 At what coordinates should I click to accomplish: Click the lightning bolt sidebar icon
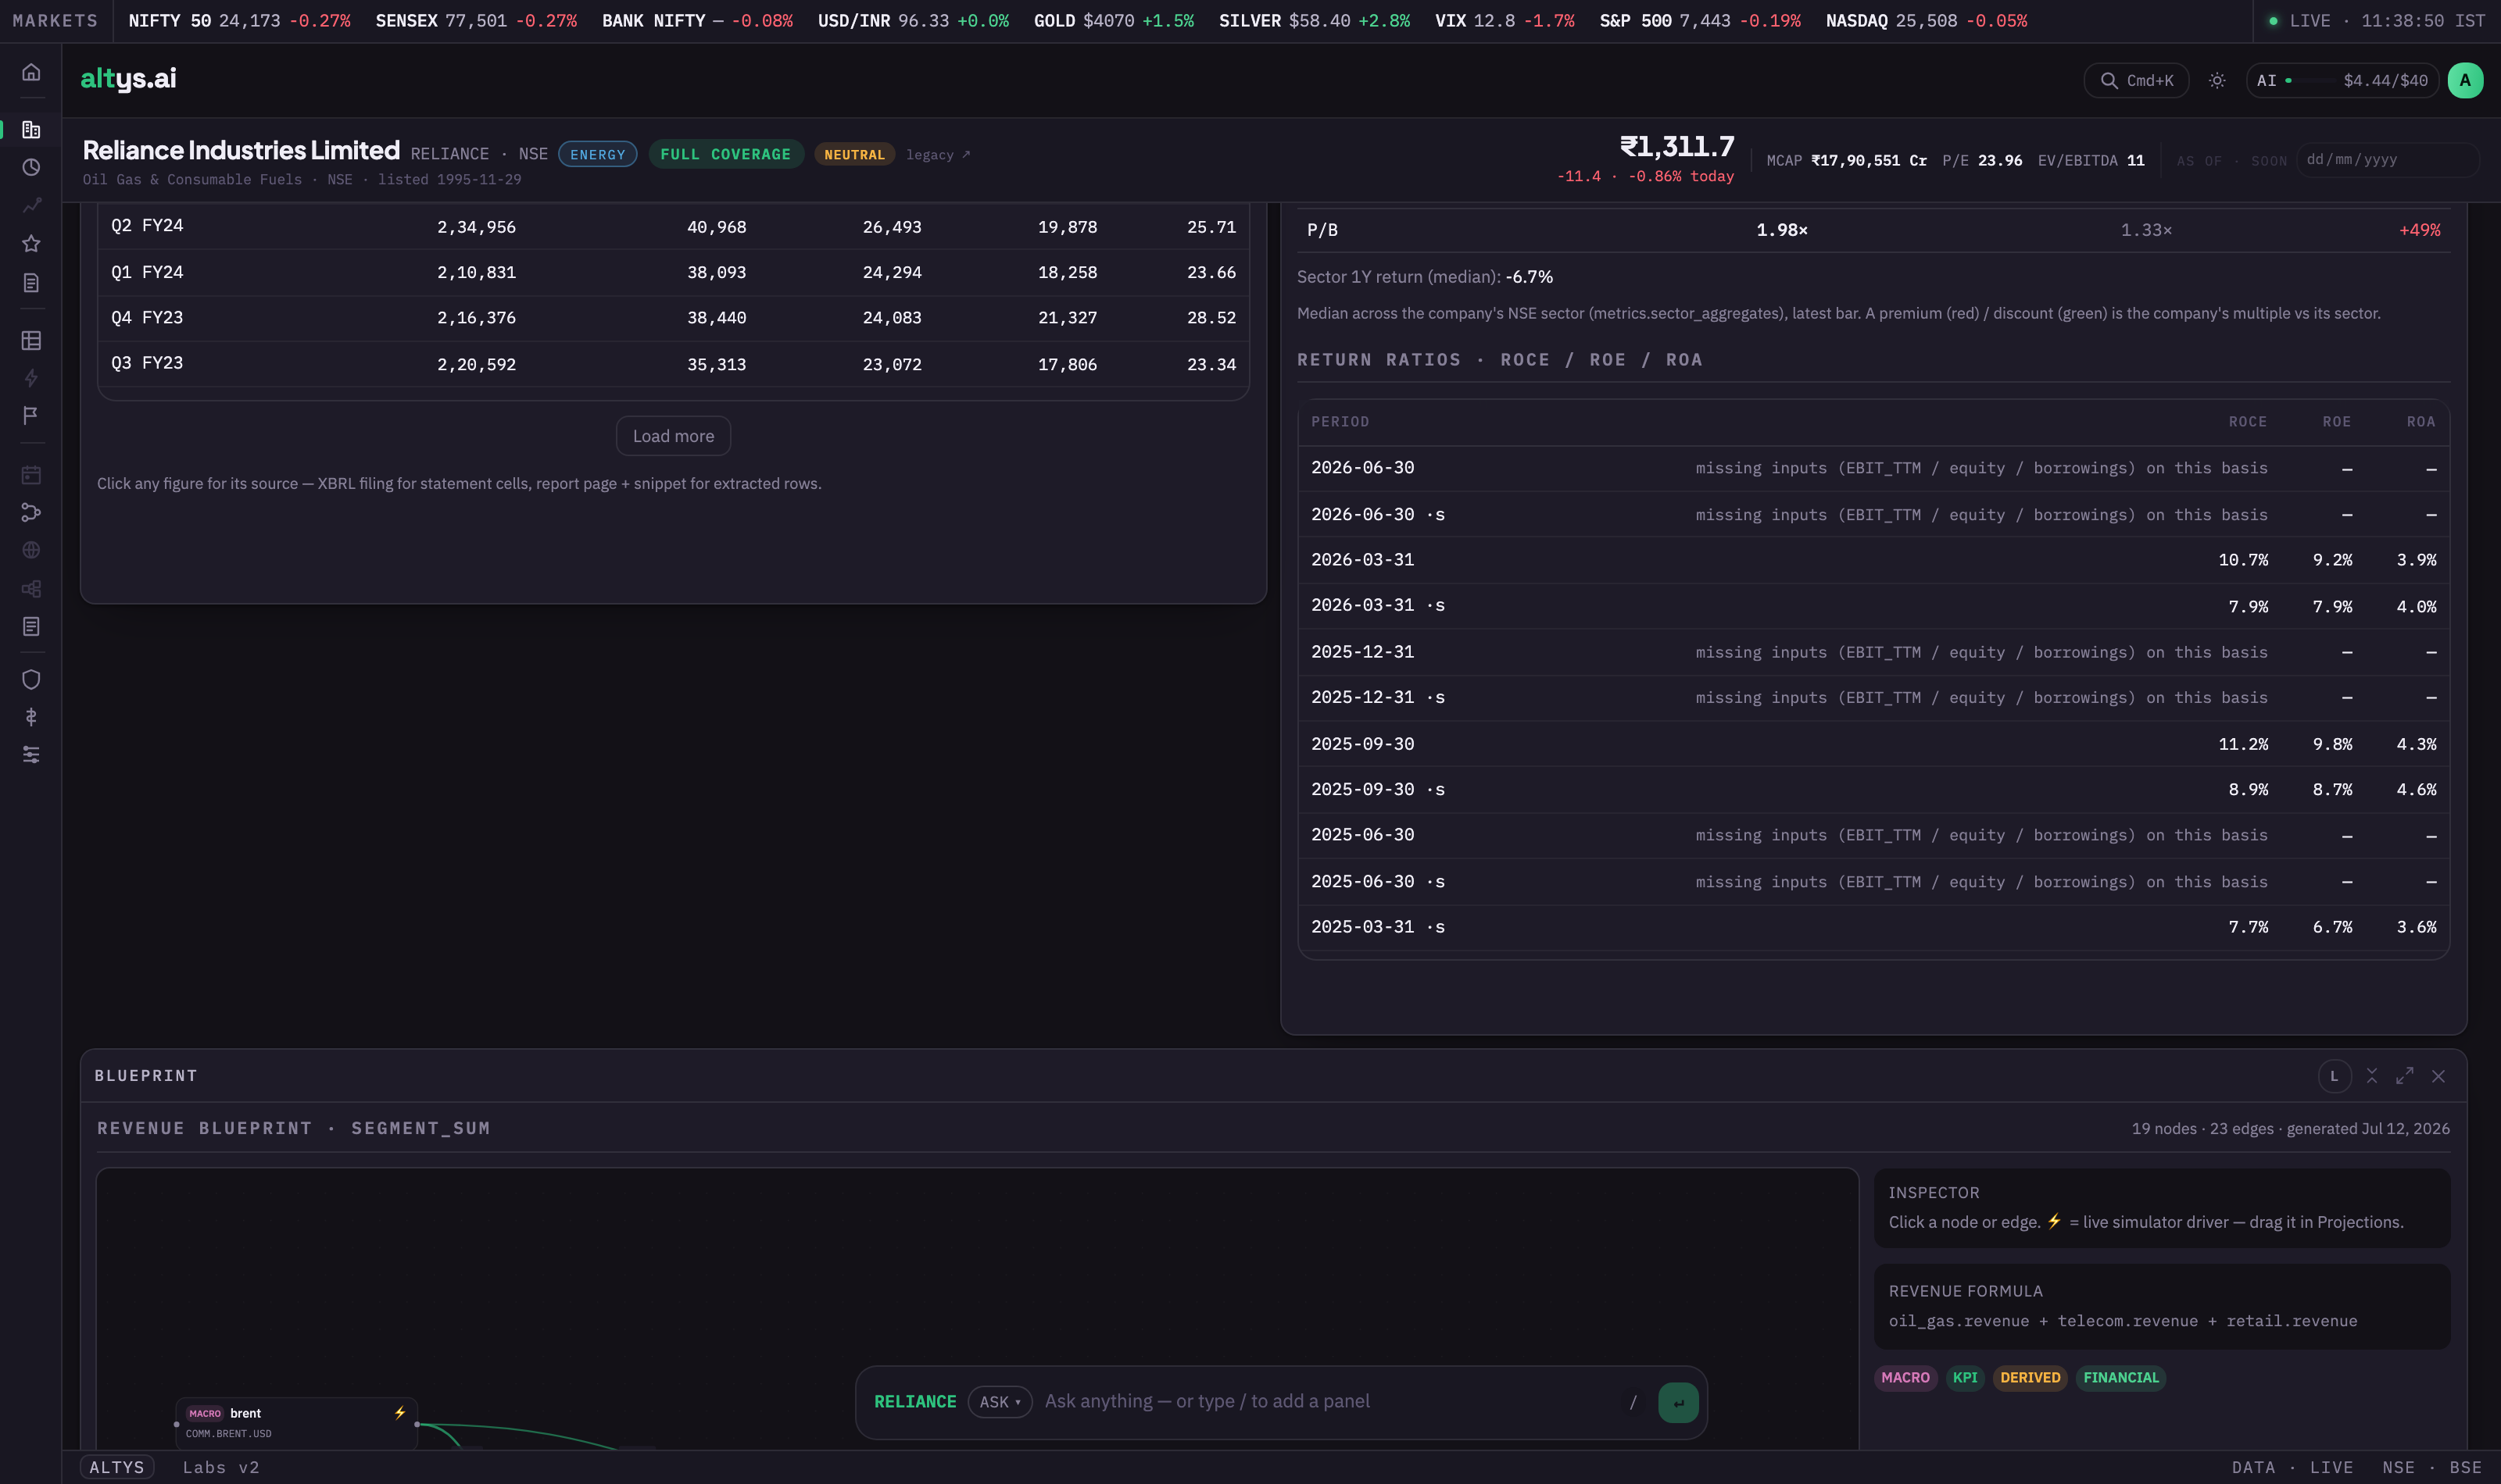(31, 378)
